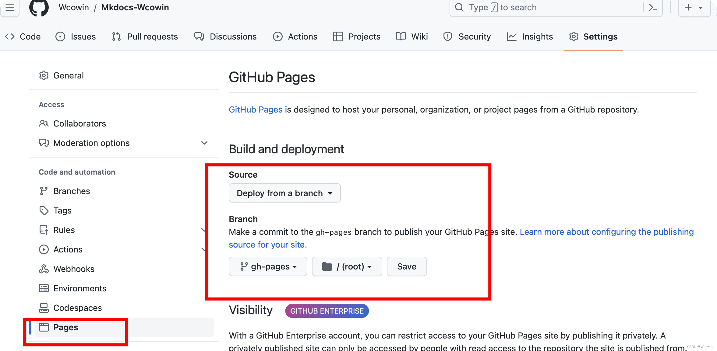The height and width of the screenshot is (351, 717).
Task: Click the Codespaces icon in the sidebar
Action: point(44,308)
